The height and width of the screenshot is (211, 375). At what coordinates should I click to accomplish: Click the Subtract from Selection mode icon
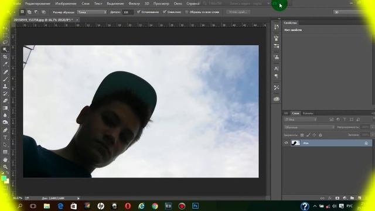tap(36, 12)
